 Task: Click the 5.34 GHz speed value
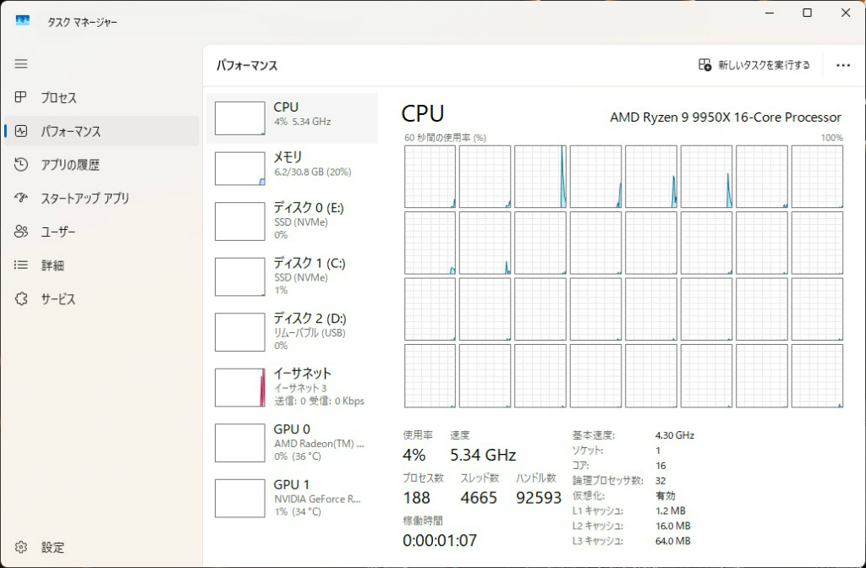click(x=483, y=455)
